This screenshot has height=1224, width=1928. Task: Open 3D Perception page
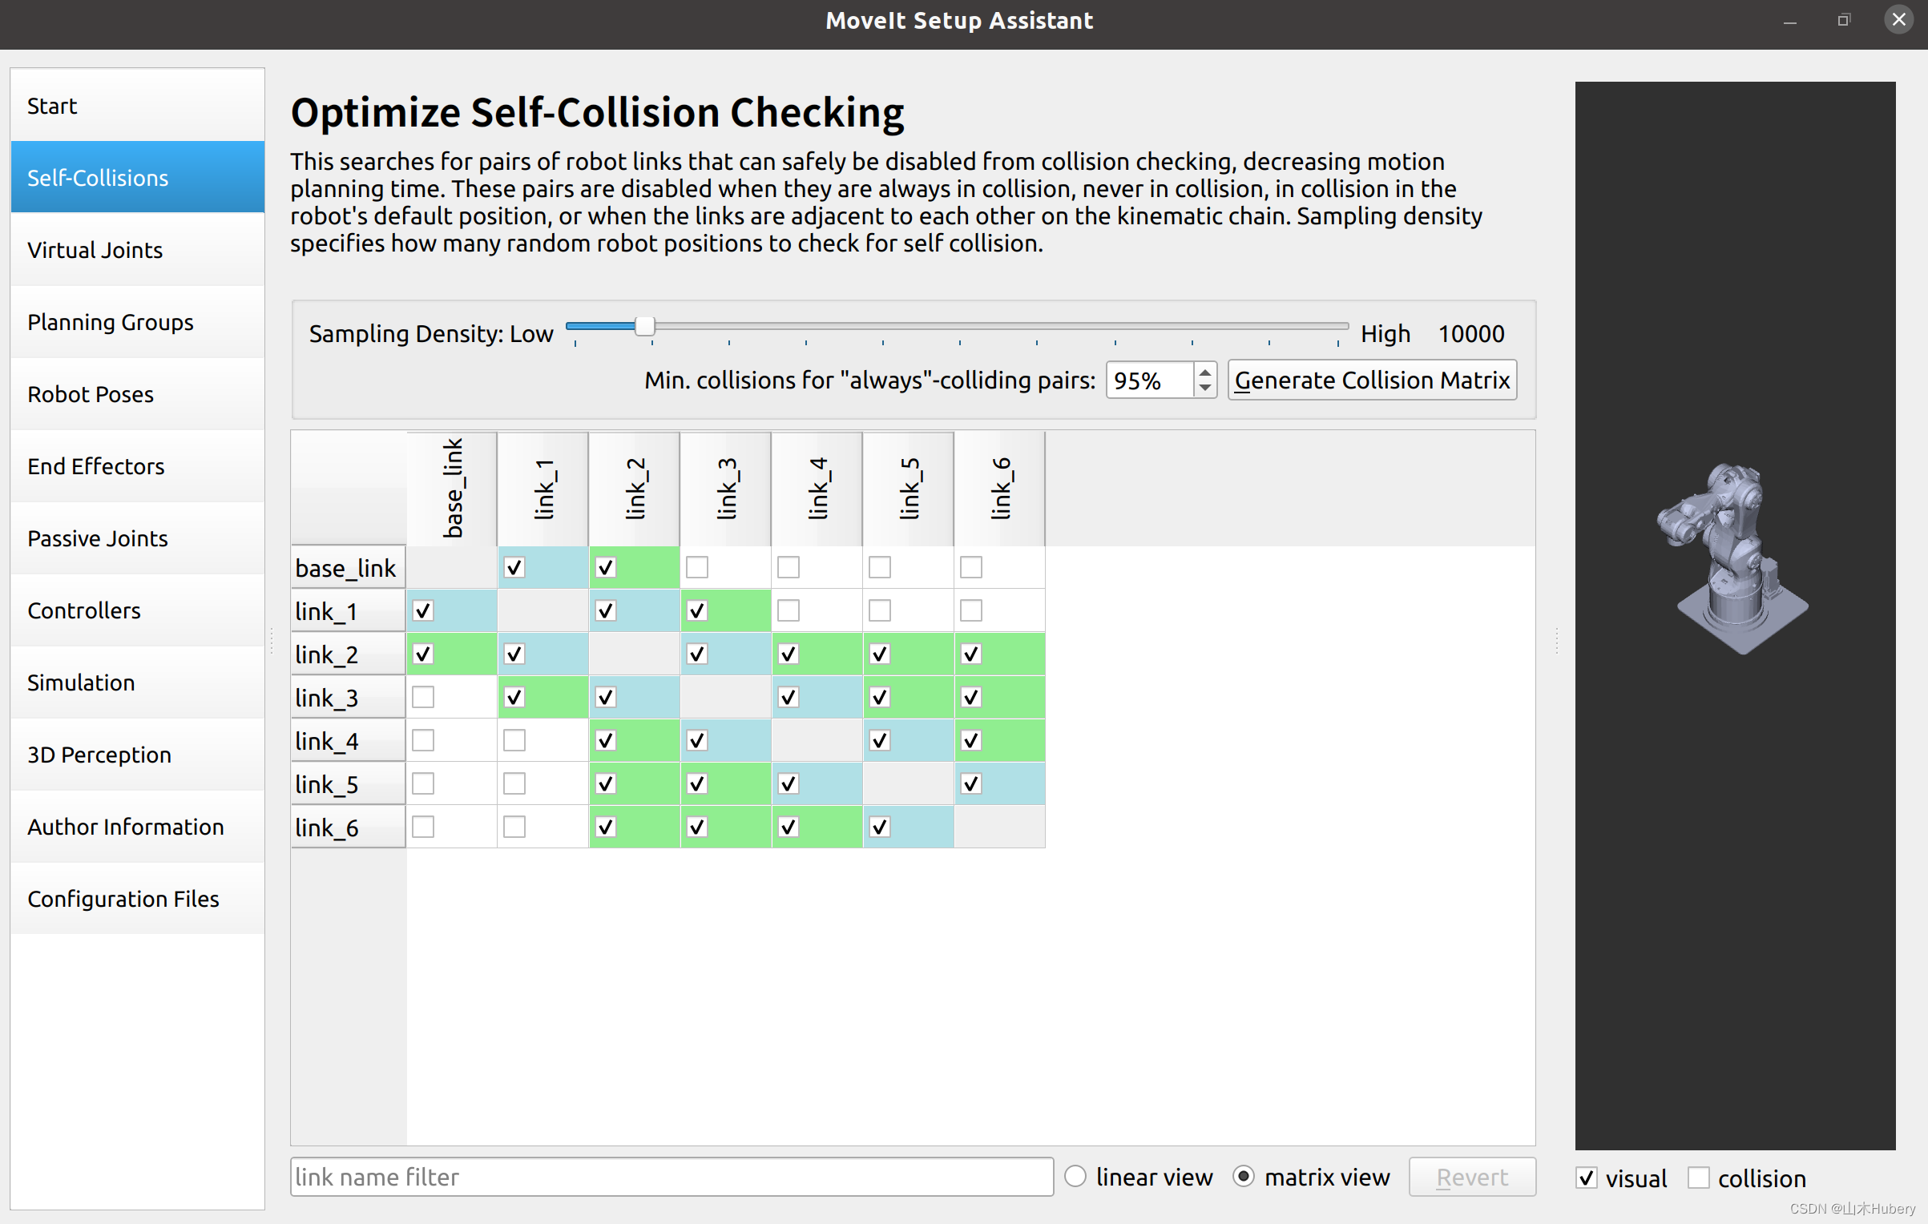coord(137,755)
